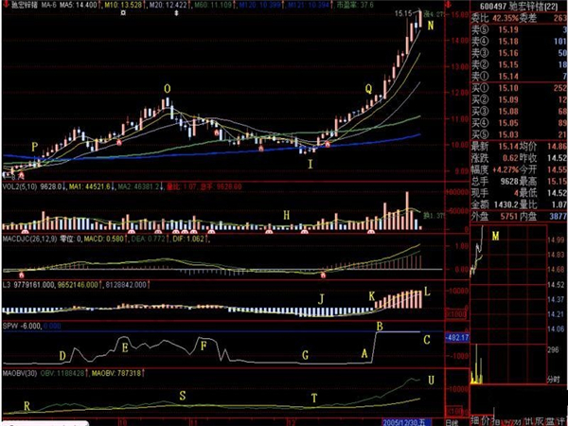Viewport: 568px width, 426px height.
Task: Click the white up-down arrows marker under the M20 value
Action: point(176,12)
